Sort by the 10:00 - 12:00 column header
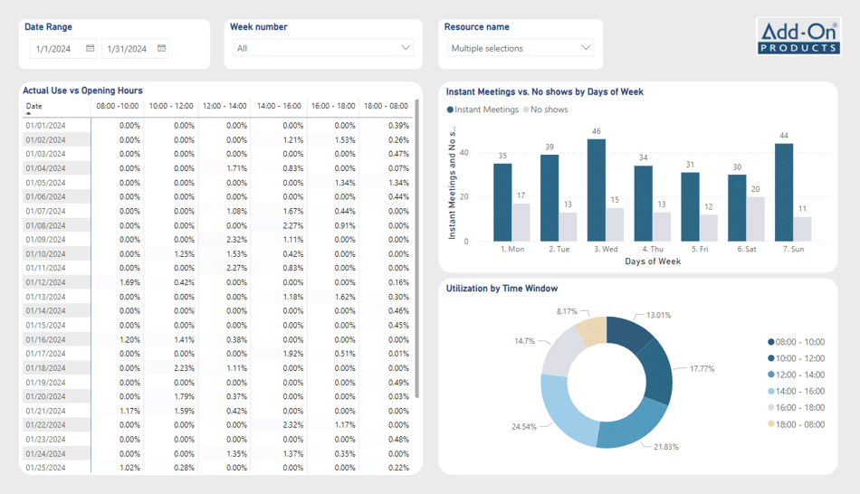The width and height of the screenshot is (860, 494). click(x=171, y=107)
